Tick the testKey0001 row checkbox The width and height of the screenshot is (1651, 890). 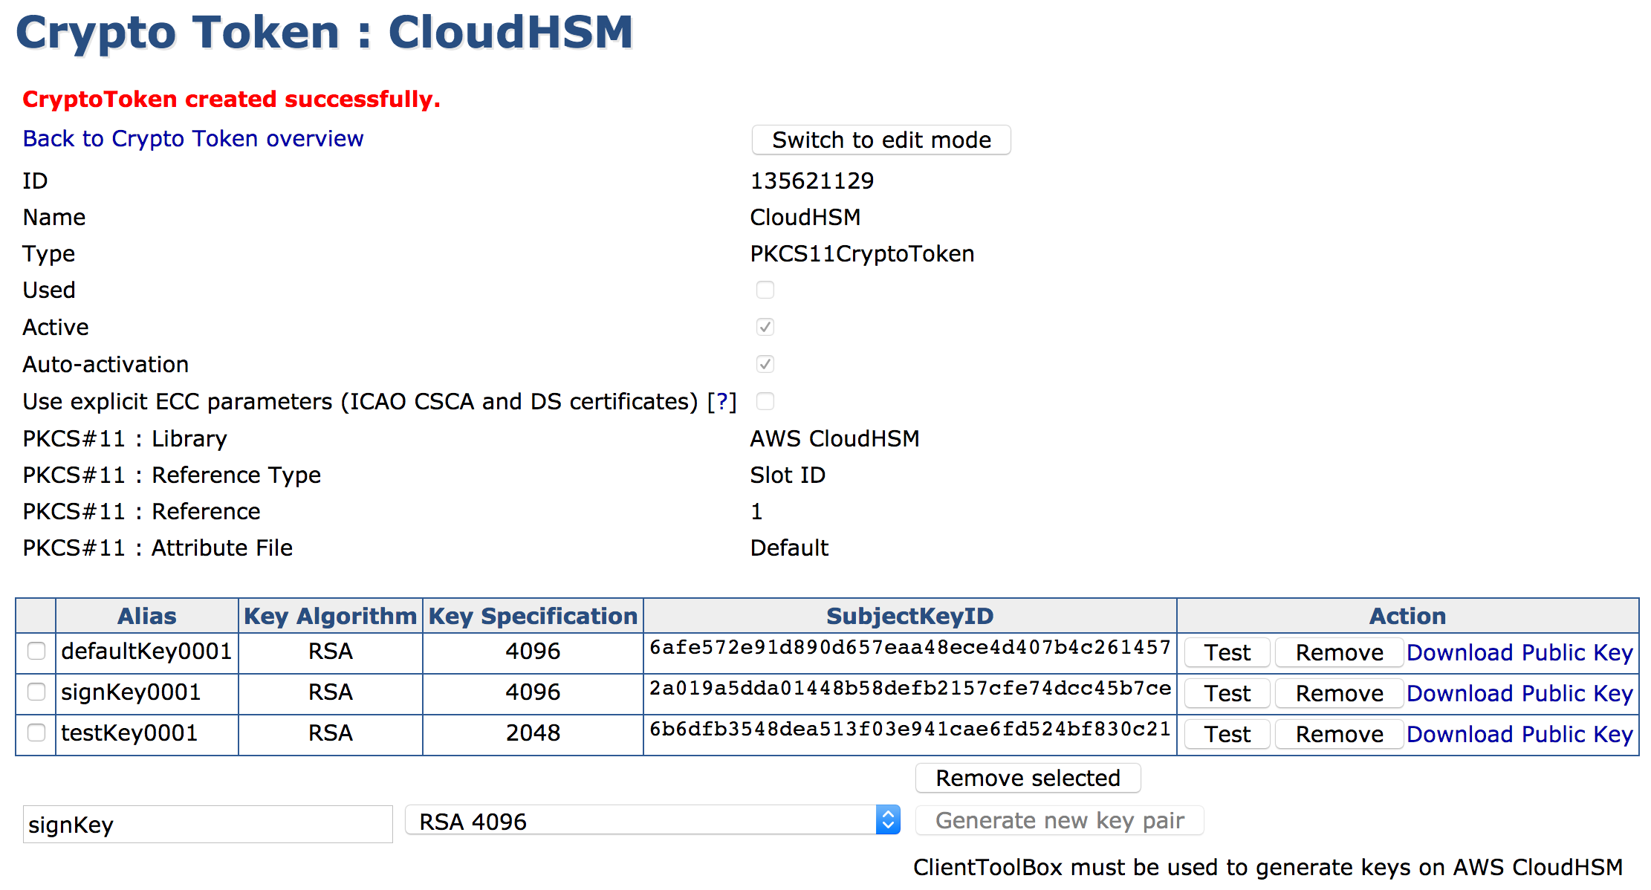coord(36,733)
